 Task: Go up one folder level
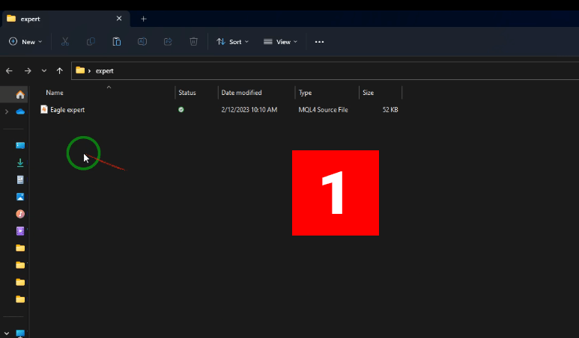[x=60, y=71]
